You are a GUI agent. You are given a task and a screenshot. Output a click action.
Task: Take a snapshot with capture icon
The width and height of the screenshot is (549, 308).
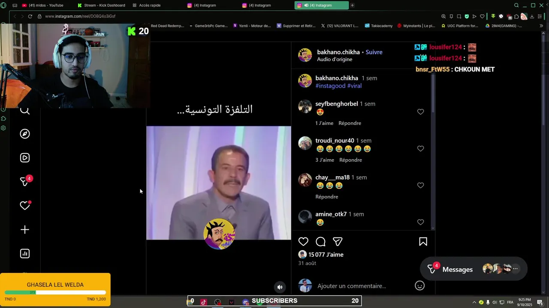(x=459, y=16)
